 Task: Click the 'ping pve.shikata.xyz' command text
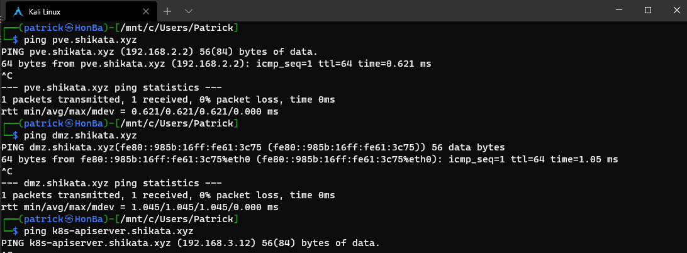[x=79, y=40]
